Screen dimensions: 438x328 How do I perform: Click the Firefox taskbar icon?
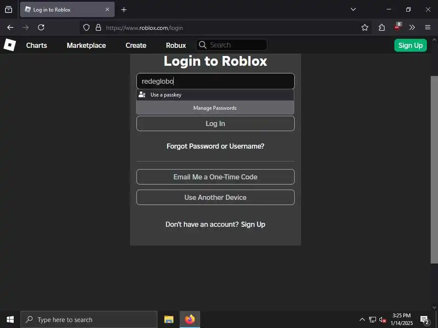click(190, 319)
